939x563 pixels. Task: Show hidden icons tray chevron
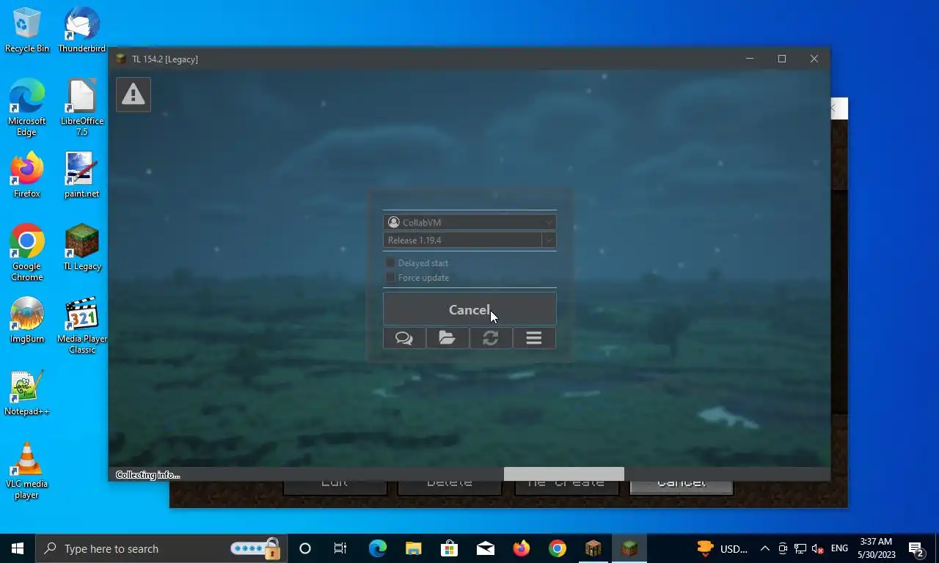point(764,548)
